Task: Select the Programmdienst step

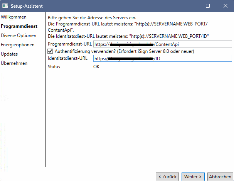Action: (x=19, y=26)
